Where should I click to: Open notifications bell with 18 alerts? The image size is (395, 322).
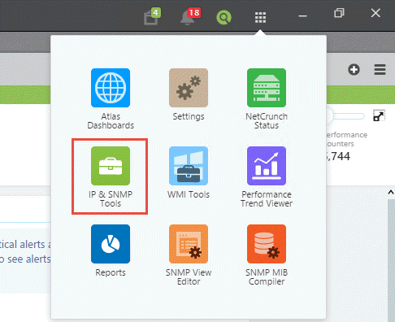(190, 17)
